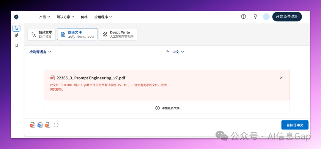Open the user account avatar

[x=266, y=17]
